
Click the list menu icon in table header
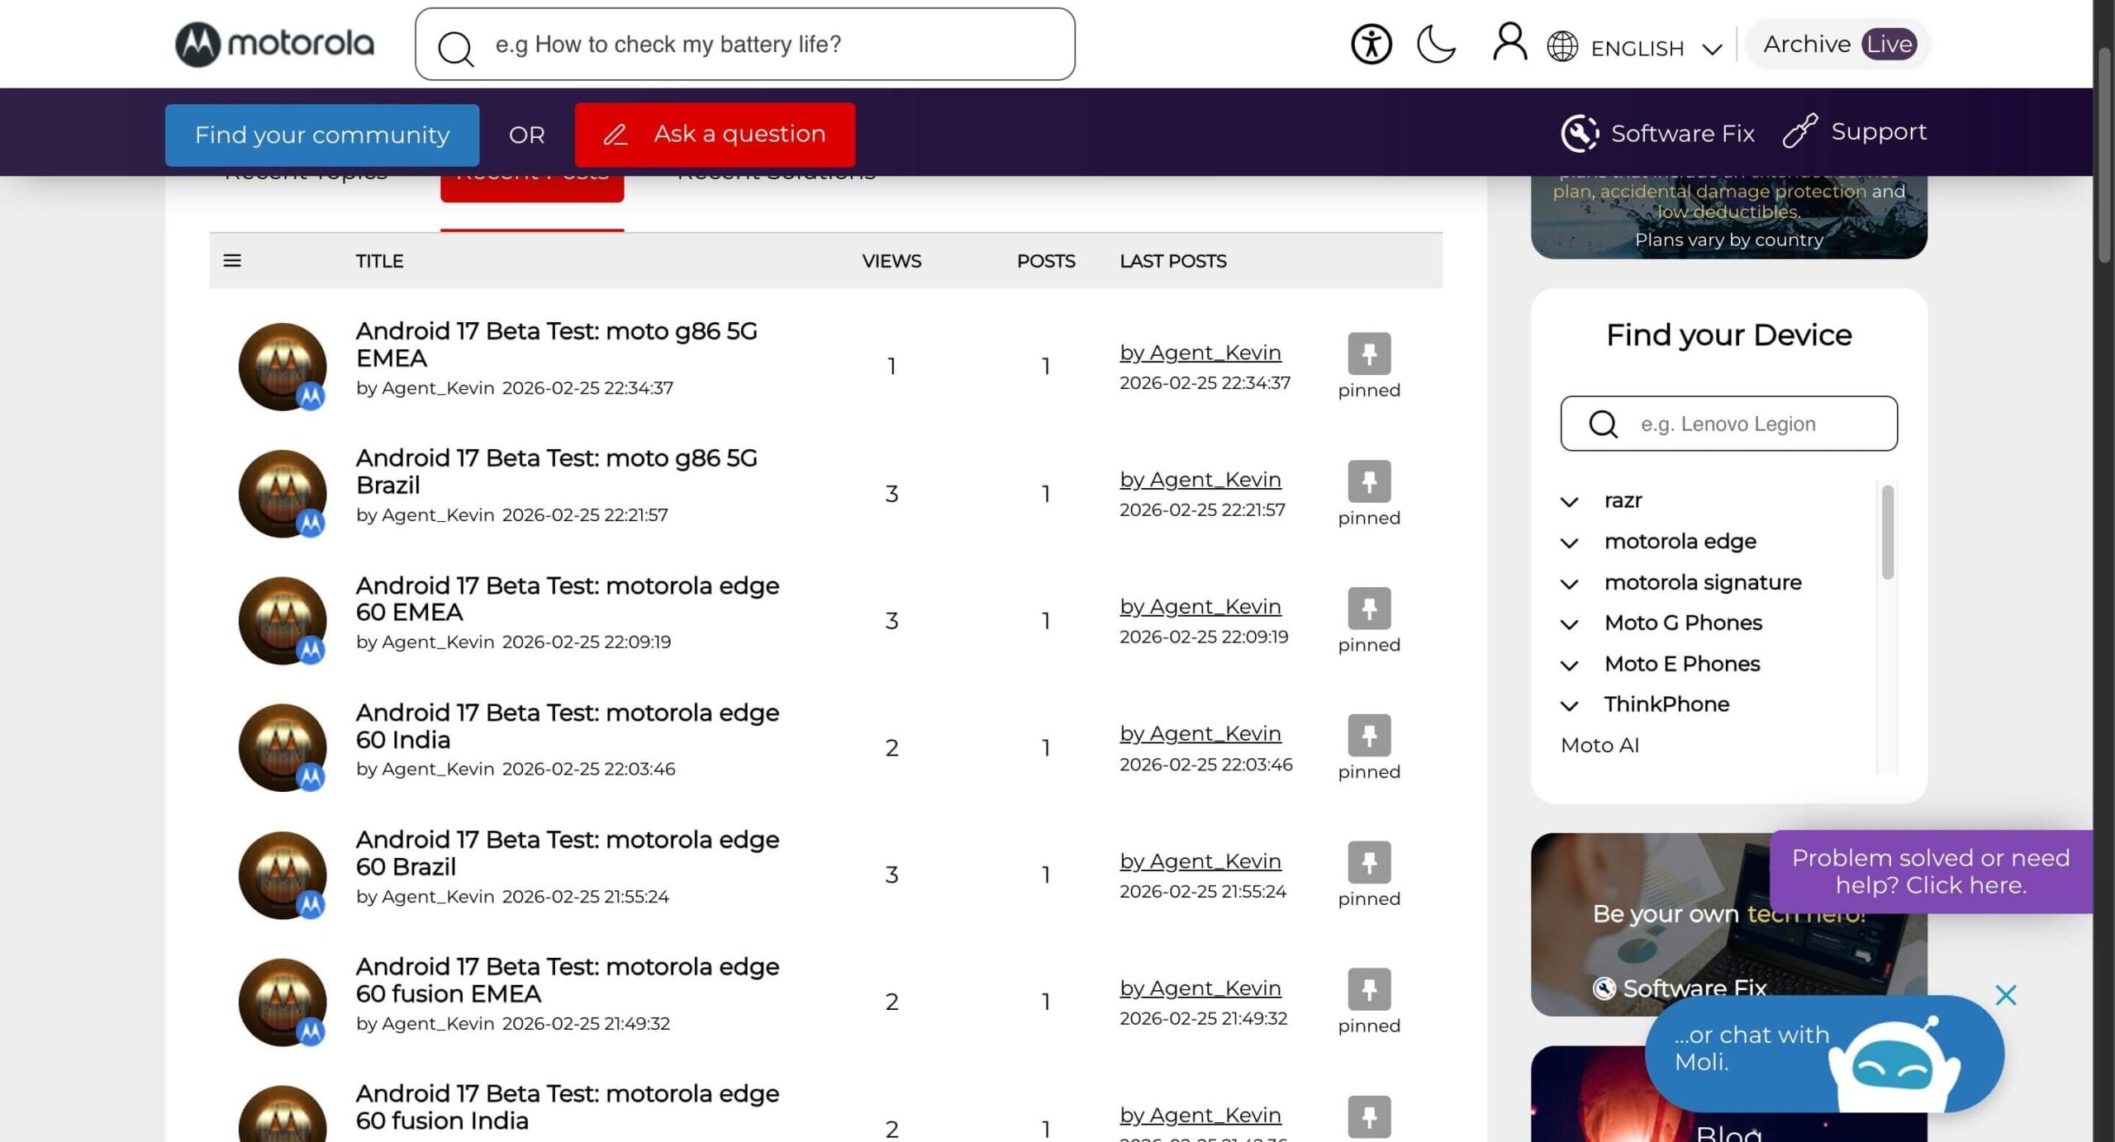pyautogui.click(x=232, y=261)
